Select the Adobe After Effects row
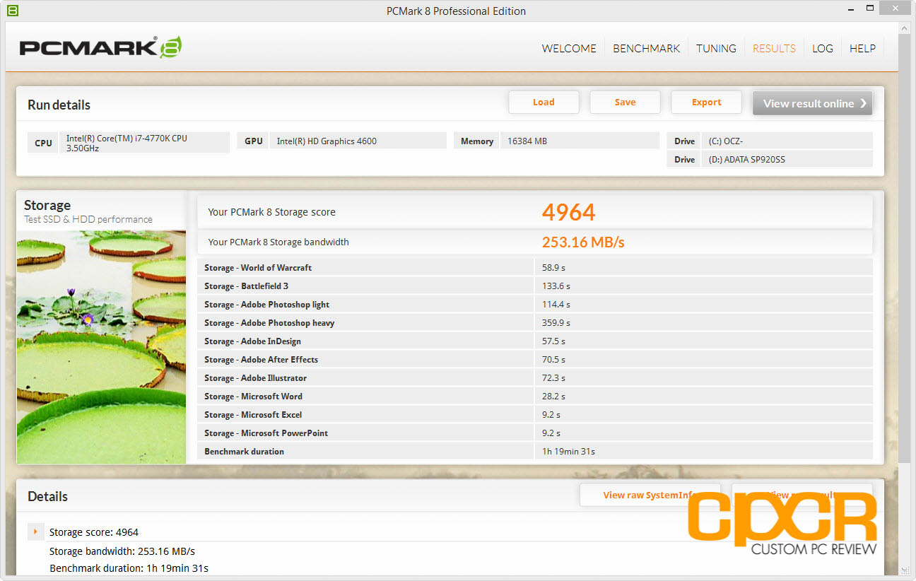This screenshot has width=916, height=581. pyautogui.click(x=535, y=360)
